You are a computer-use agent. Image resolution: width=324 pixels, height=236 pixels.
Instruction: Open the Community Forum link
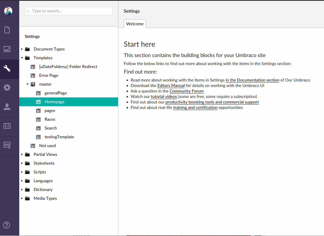186,91
